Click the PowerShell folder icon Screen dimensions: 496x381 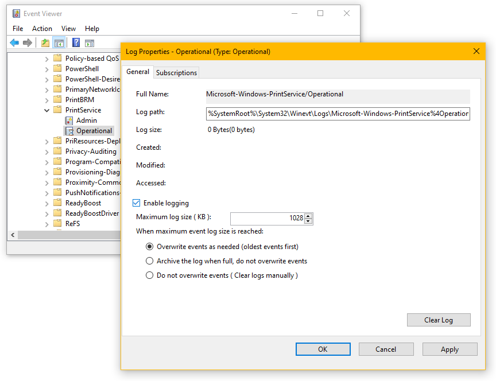pos(57,68)
